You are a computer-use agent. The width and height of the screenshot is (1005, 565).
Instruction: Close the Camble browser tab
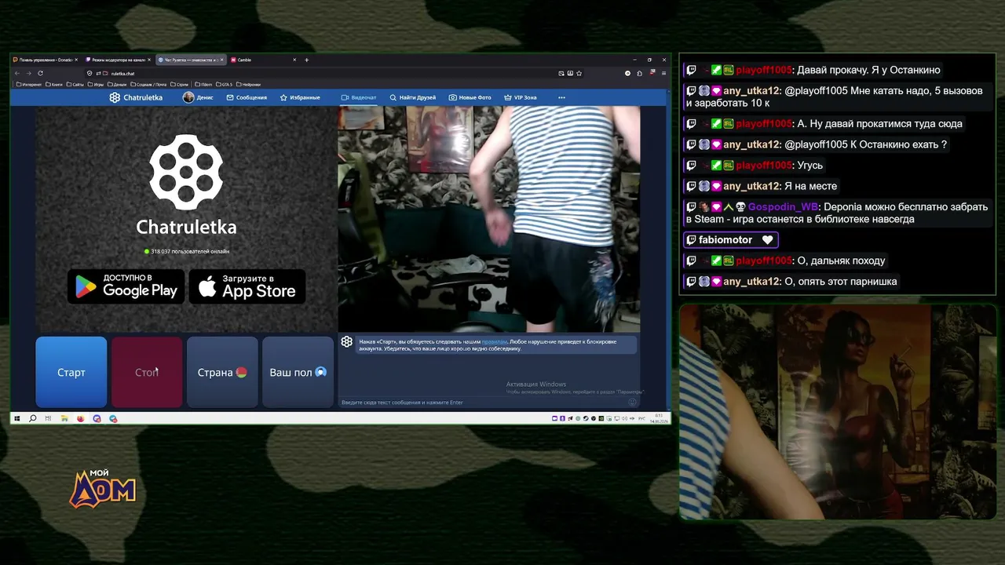click(x=294, y=60)
